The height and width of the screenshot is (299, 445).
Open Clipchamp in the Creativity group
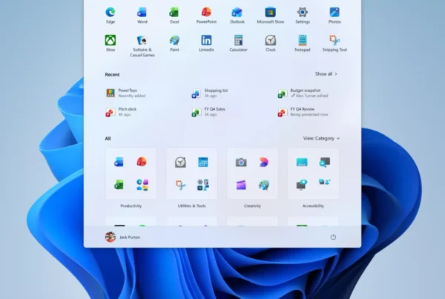[241, 185]
